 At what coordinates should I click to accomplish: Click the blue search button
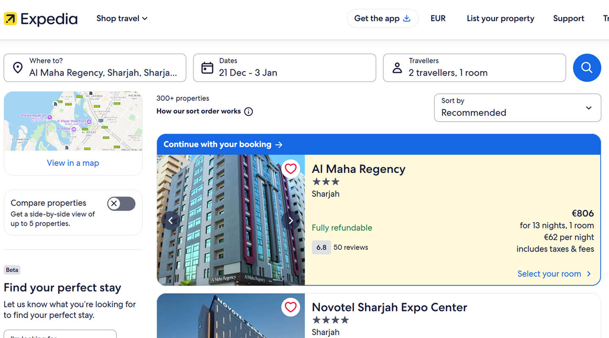click(587, 68)
